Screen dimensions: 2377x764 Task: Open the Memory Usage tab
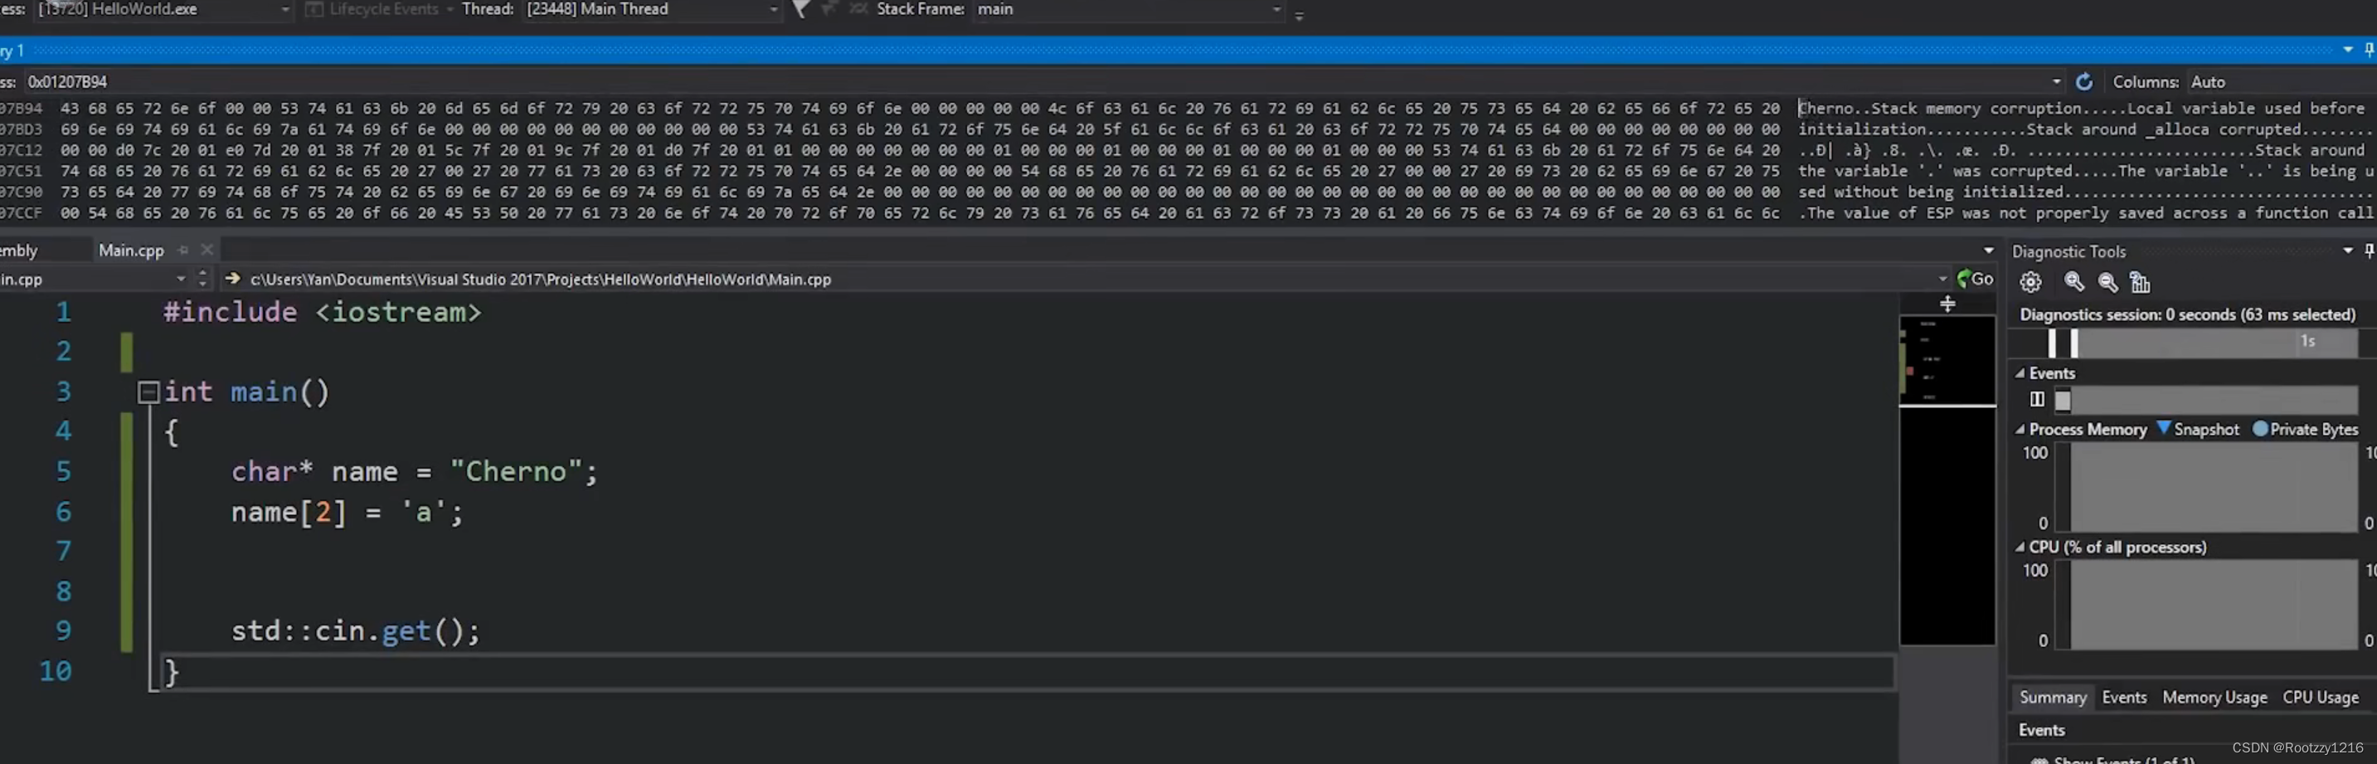pyautogui.click(x=2214, y=698)
